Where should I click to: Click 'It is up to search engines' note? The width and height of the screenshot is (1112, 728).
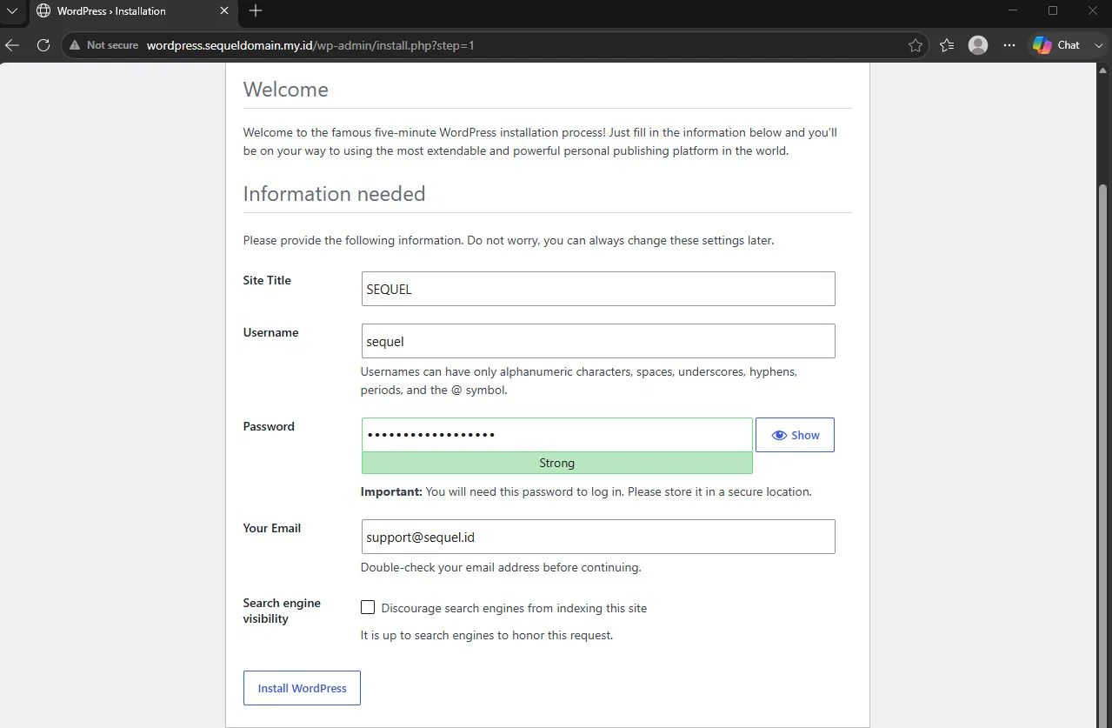pyautogui.click(x=487, y=635)
